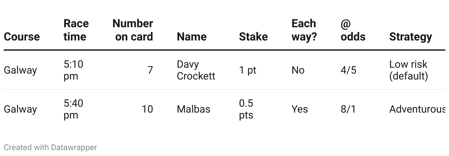This screenshot has width=449, height=156.
Task: Click the card number 10 cell
Action: (x=147, y=109)
